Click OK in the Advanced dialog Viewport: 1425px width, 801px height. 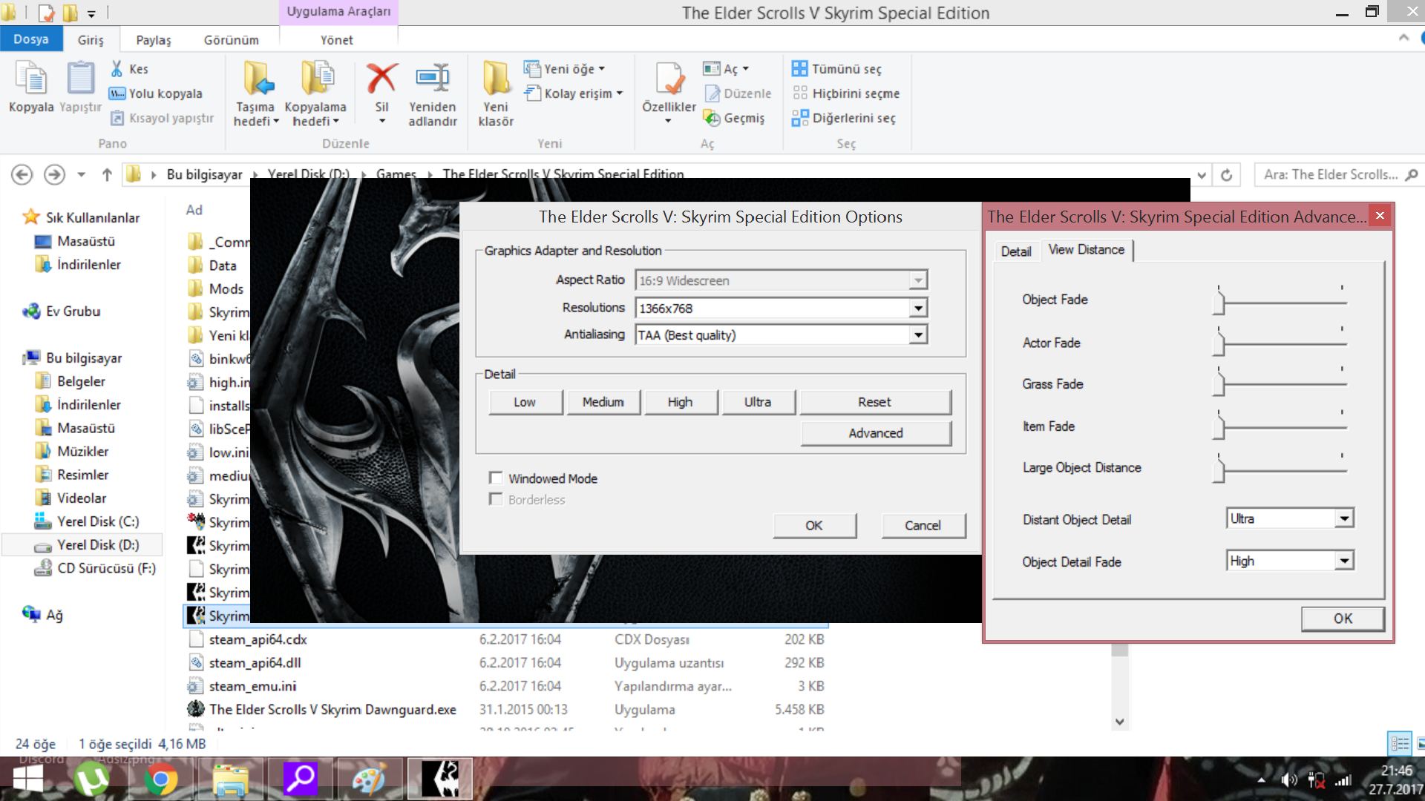tap(1342, 619)
